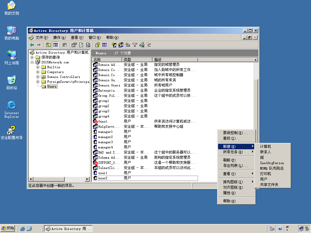Click the new group toolbar icon

121,45
